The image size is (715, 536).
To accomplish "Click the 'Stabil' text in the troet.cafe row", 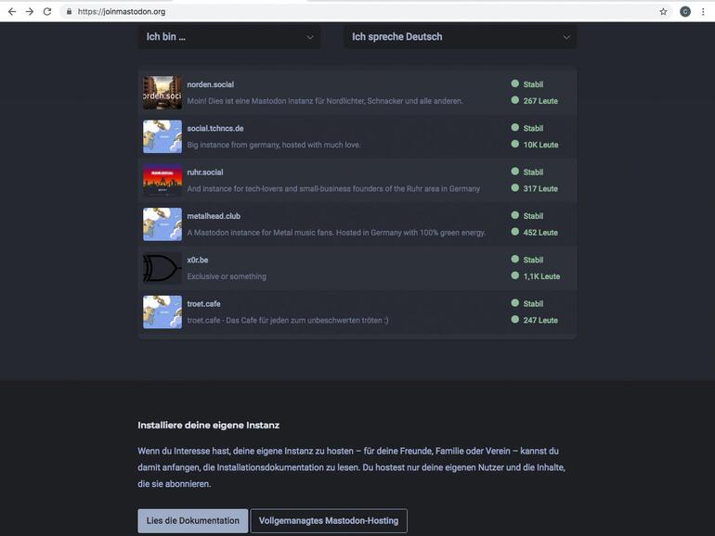I will pos(533,304).
